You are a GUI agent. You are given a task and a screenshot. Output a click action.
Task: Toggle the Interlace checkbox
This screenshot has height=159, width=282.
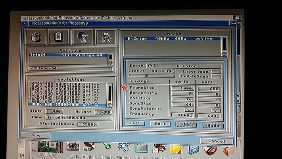coord(216,72)
